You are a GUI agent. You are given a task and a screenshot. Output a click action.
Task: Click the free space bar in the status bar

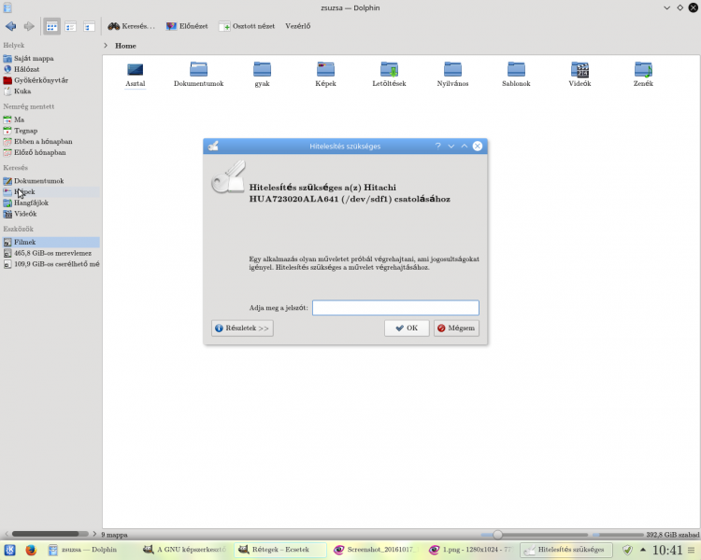[x=619, y=535]
